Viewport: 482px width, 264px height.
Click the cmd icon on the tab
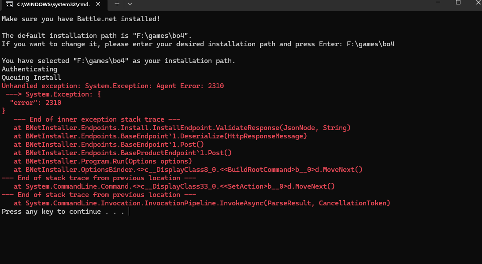pyautogui.click(x=9, y=4)
